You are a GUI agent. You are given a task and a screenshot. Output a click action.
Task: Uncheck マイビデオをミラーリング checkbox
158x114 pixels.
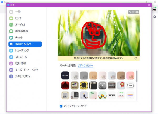coord(61,106)
